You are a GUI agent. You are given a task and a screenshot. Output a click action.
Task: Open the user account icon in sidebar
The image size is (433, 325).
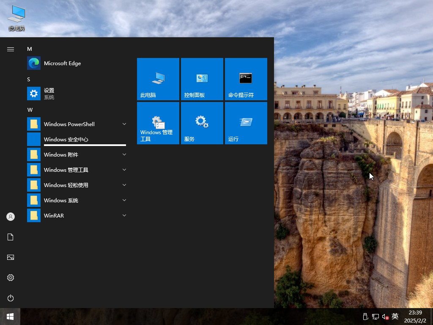click(x=11, y=217)
